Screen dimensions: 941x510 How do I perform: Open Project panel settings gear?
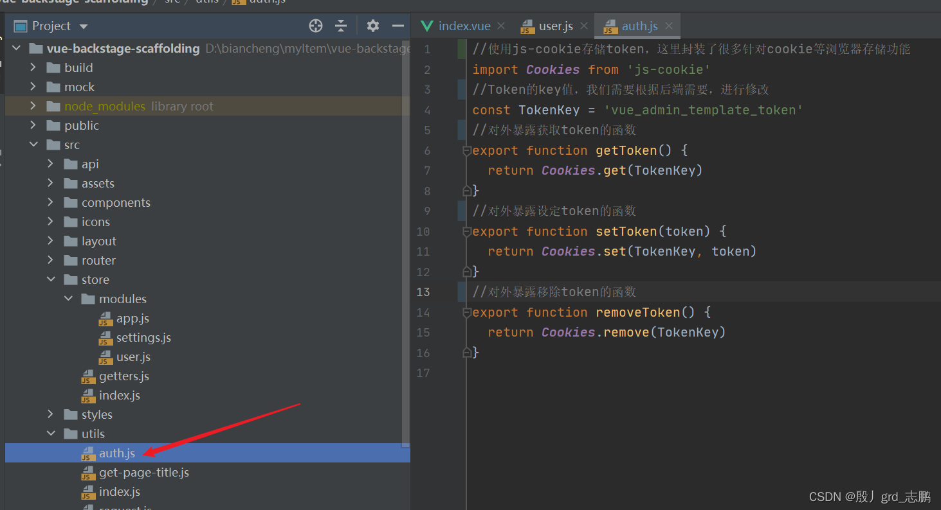click(x=373, y=26)
